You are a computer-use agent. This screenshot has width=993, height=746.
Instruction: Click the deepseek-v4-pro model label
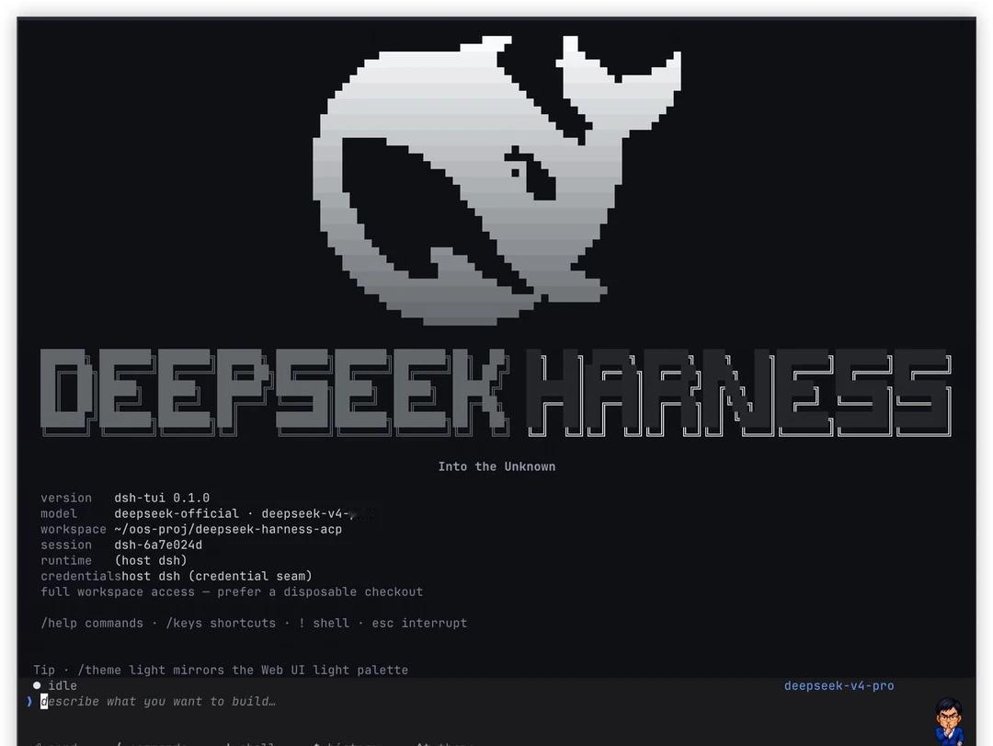pyautogui.click(x=839, y=686)
